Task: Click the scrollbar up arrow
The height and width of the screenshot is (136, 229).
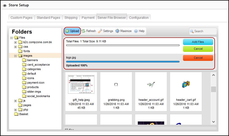Action: coord(213,75)
